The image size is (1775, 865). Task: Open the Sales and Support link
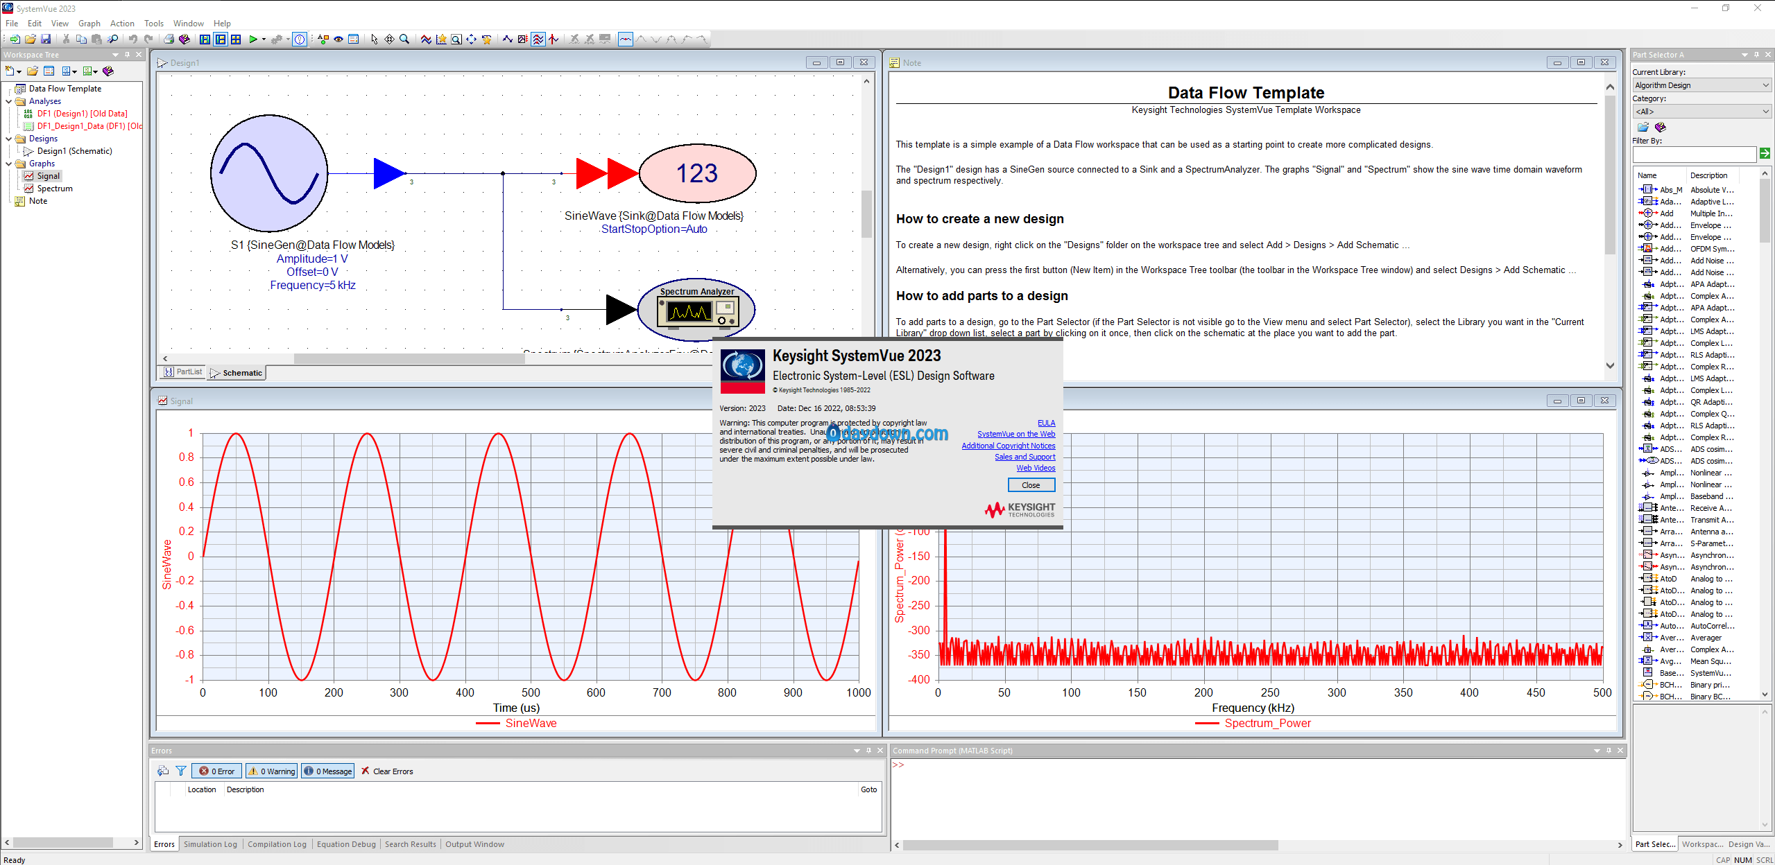pos(1024,457)
